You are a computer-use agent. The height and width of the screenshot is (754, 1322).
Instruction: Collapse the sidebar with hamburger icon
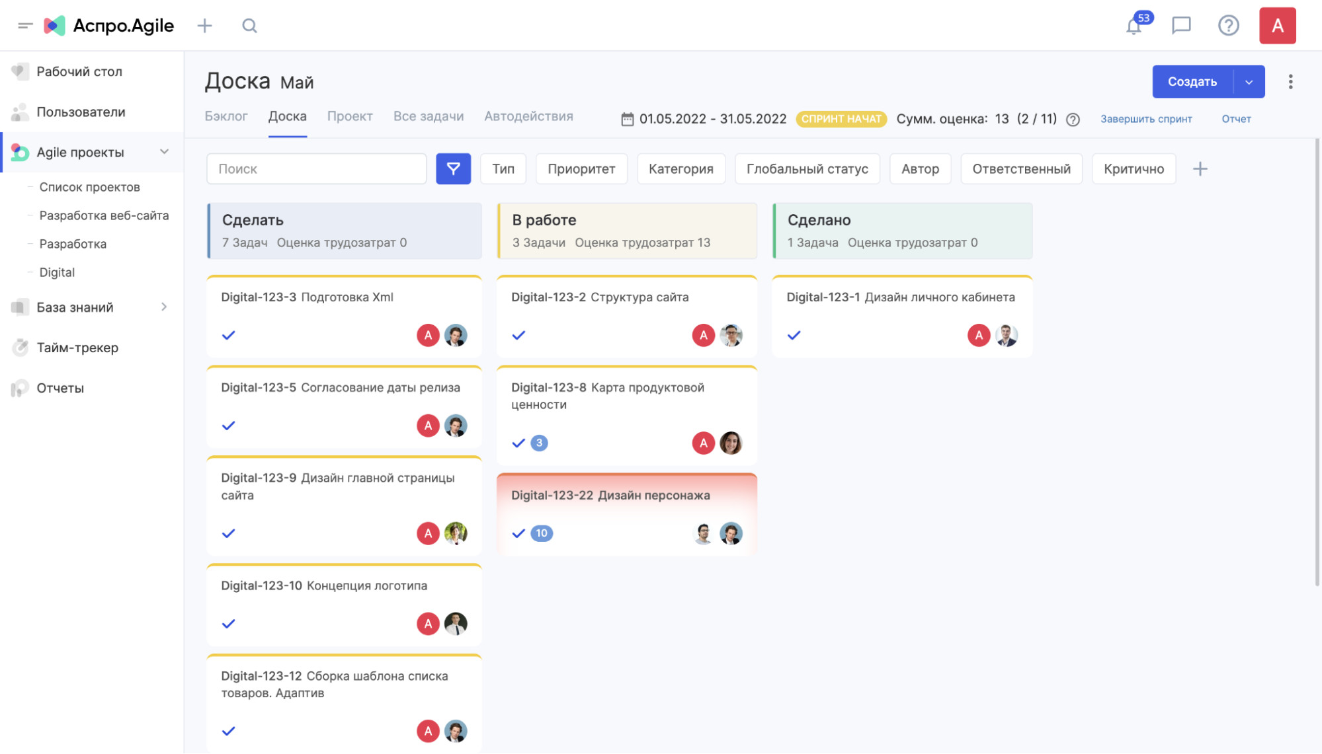pyautogui.click(x=25, y=26)
